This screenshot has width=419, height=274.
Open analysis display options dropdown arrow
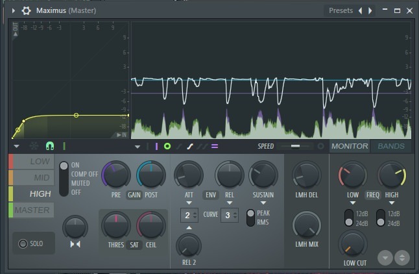click(138, 147)
